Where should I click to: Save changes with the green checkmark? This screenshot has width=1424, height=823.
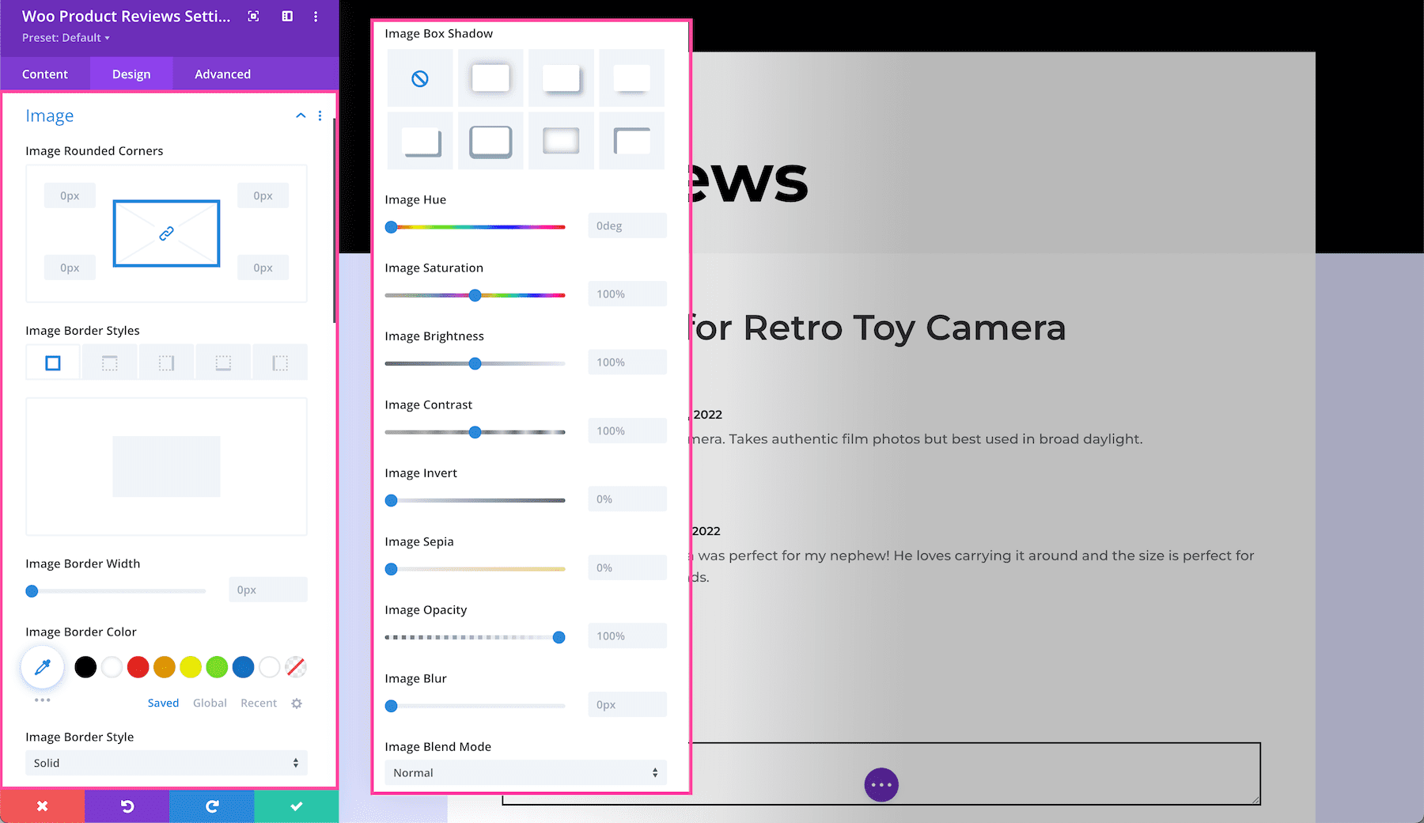coord(297,806)
